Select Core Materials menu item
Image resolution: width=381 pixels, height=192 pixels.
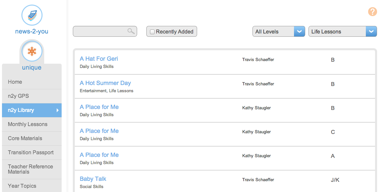pyautogui.click(x=25, y=139)
